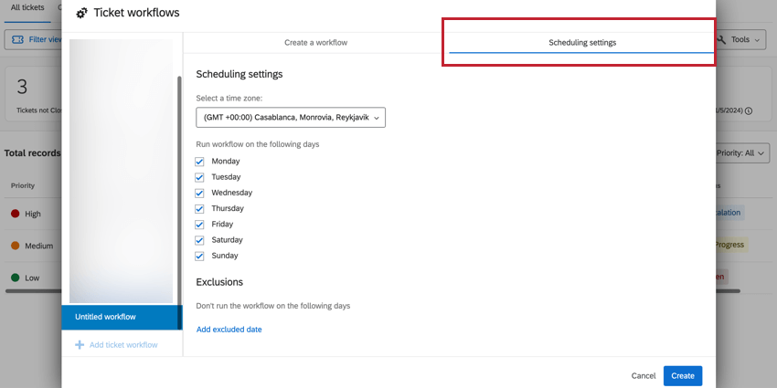Viewport: 777px width, 388px height.
Task: Open the time zone dropdown
Action: click(291, 117)
